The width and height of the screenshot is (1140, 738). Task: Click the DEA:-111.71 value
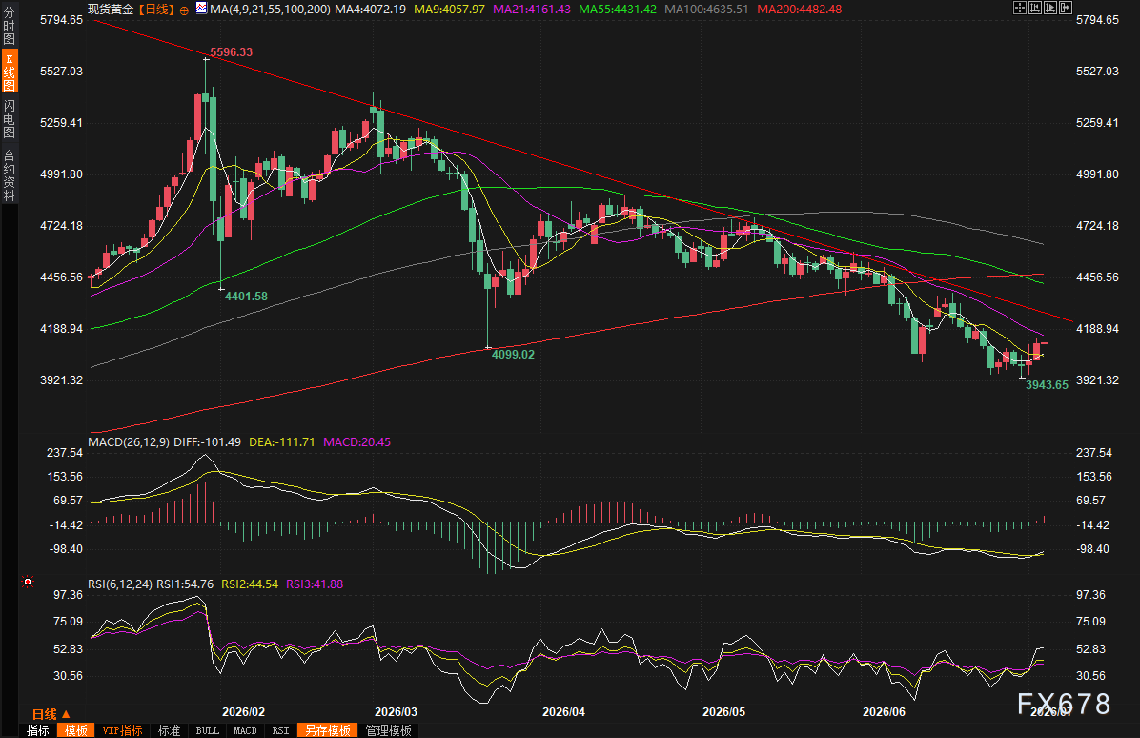pos(282,442)
